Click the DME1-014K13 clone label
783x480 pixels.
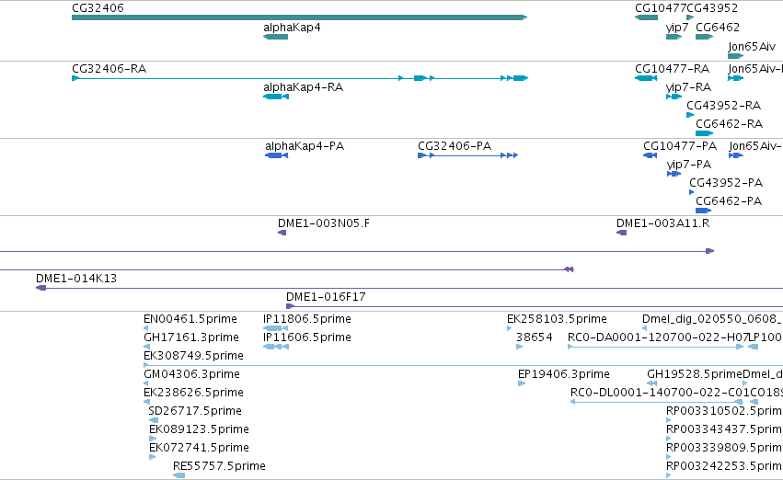click(x=76, y=279)
